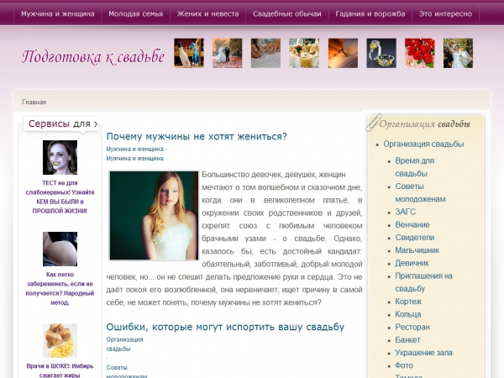Click the Как легко забеременеть ad text
Image resolution: width=504 pixels, height=378 pixels.
[60, 288]
